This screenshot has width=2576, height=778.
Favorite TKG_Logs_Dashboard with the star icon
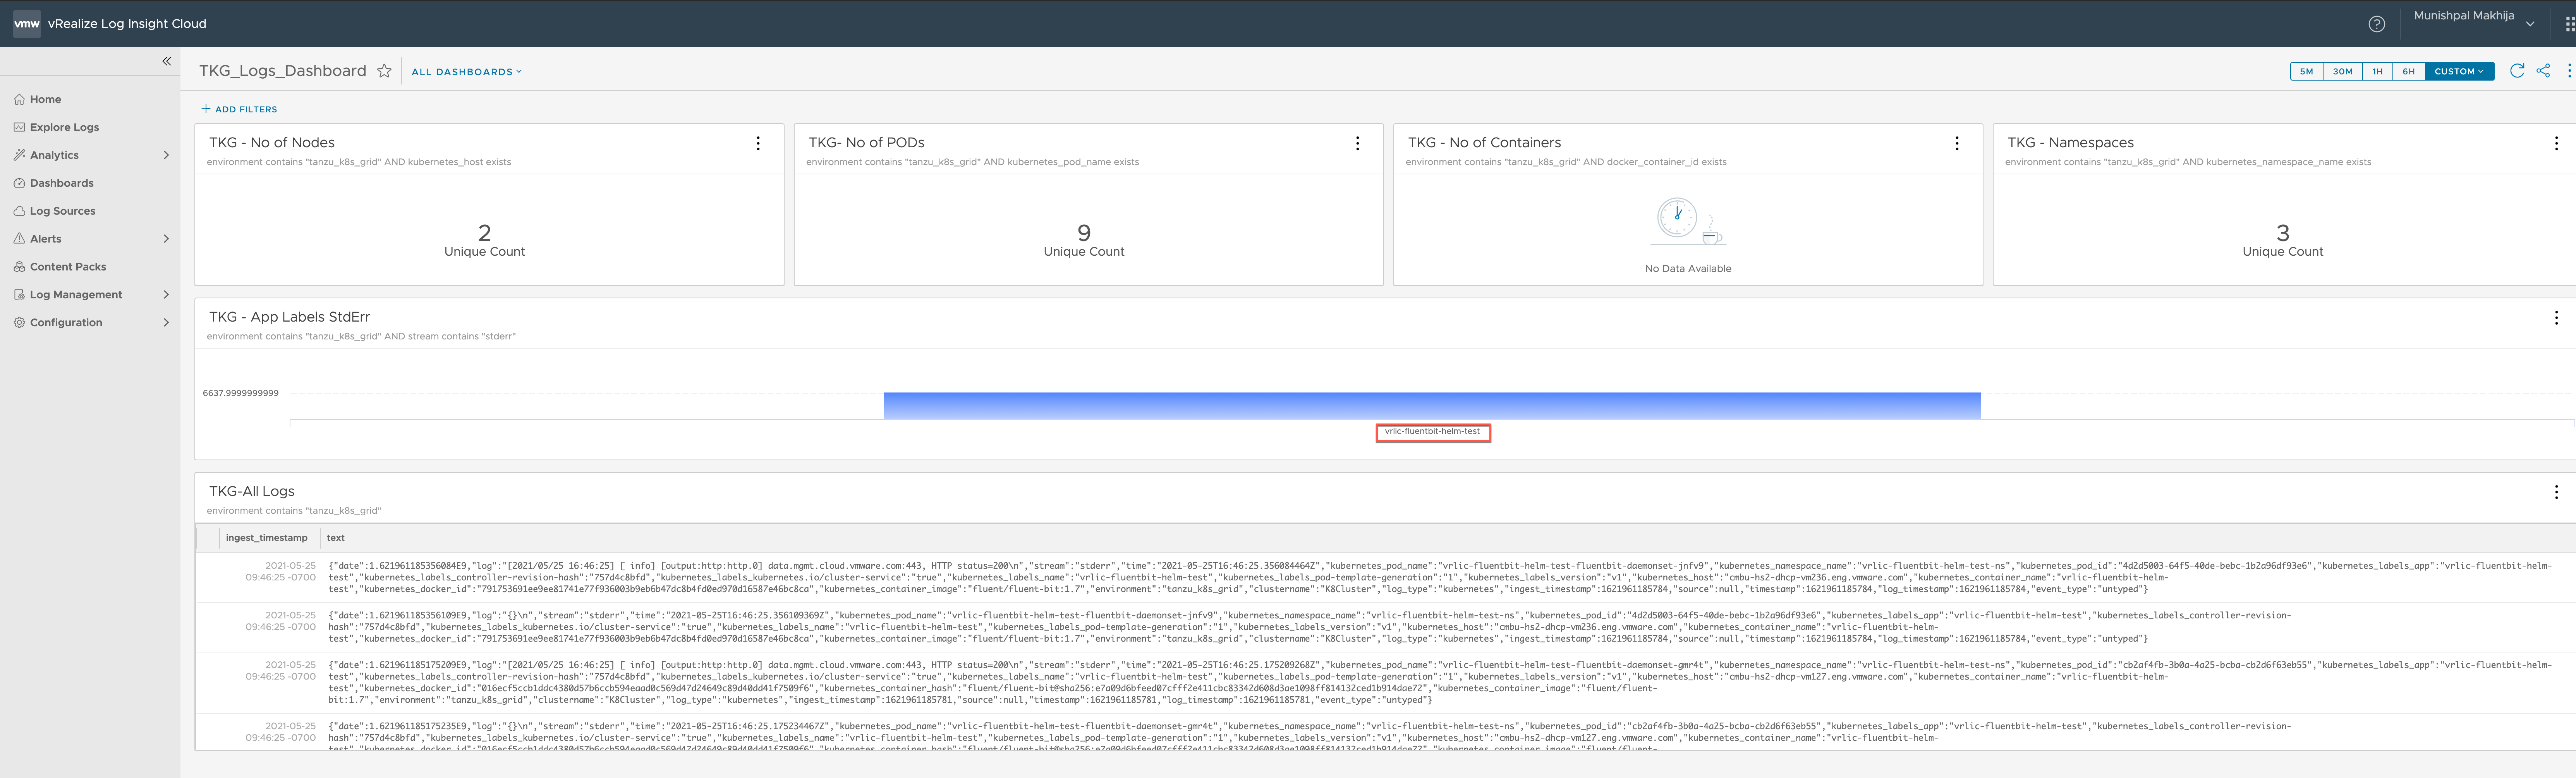point(384,71)
